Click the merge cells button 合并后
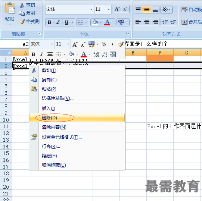The height and width of the screenshot is (201, 202). pyautogui.click(x=192, y=22)
